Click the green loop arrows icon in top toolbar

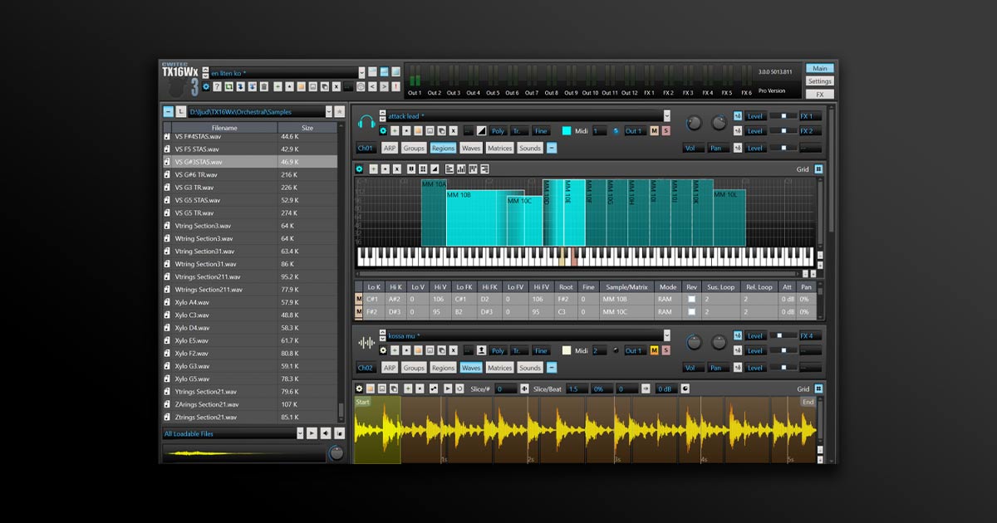click(x=228, y=86)
